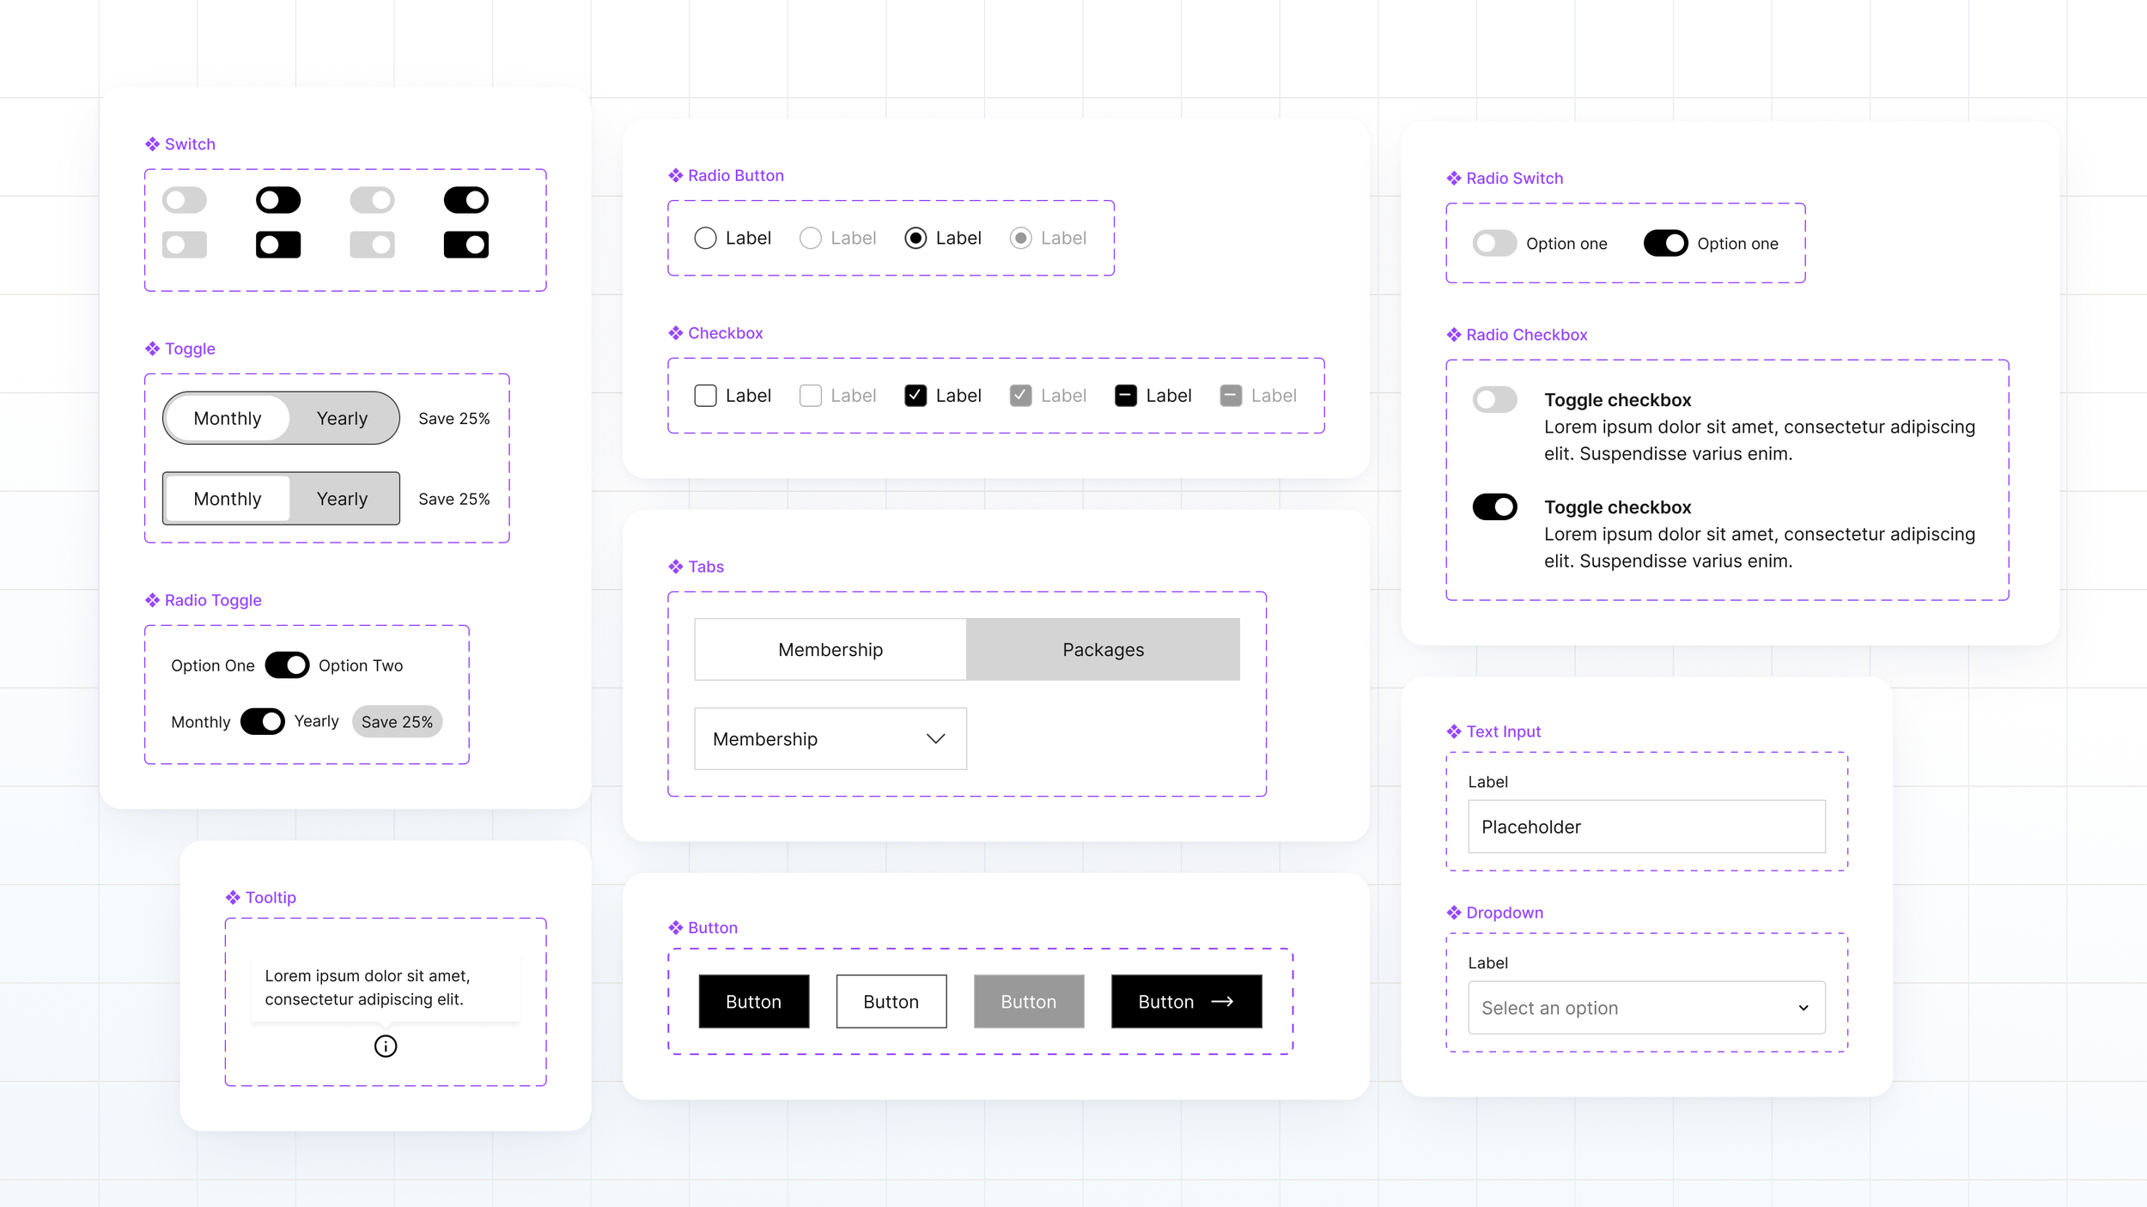Click the Save 25% badge pill
The height and width of the screenshot is (1207, 2147).
click(x=398, y=722)
